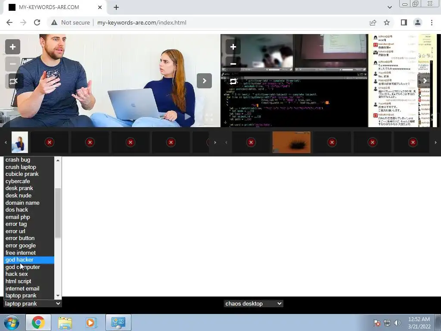Select 'error button' in list

(x=29, y=238)
